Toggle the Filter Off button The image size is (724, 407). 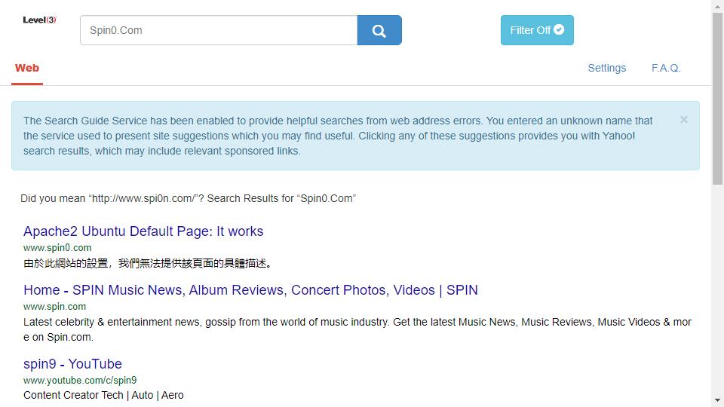coord(537,30)
